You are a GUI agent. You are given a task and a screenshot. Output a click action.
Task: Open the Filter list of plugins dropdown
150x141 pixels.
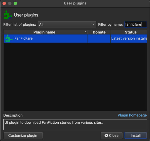[67, 24]
